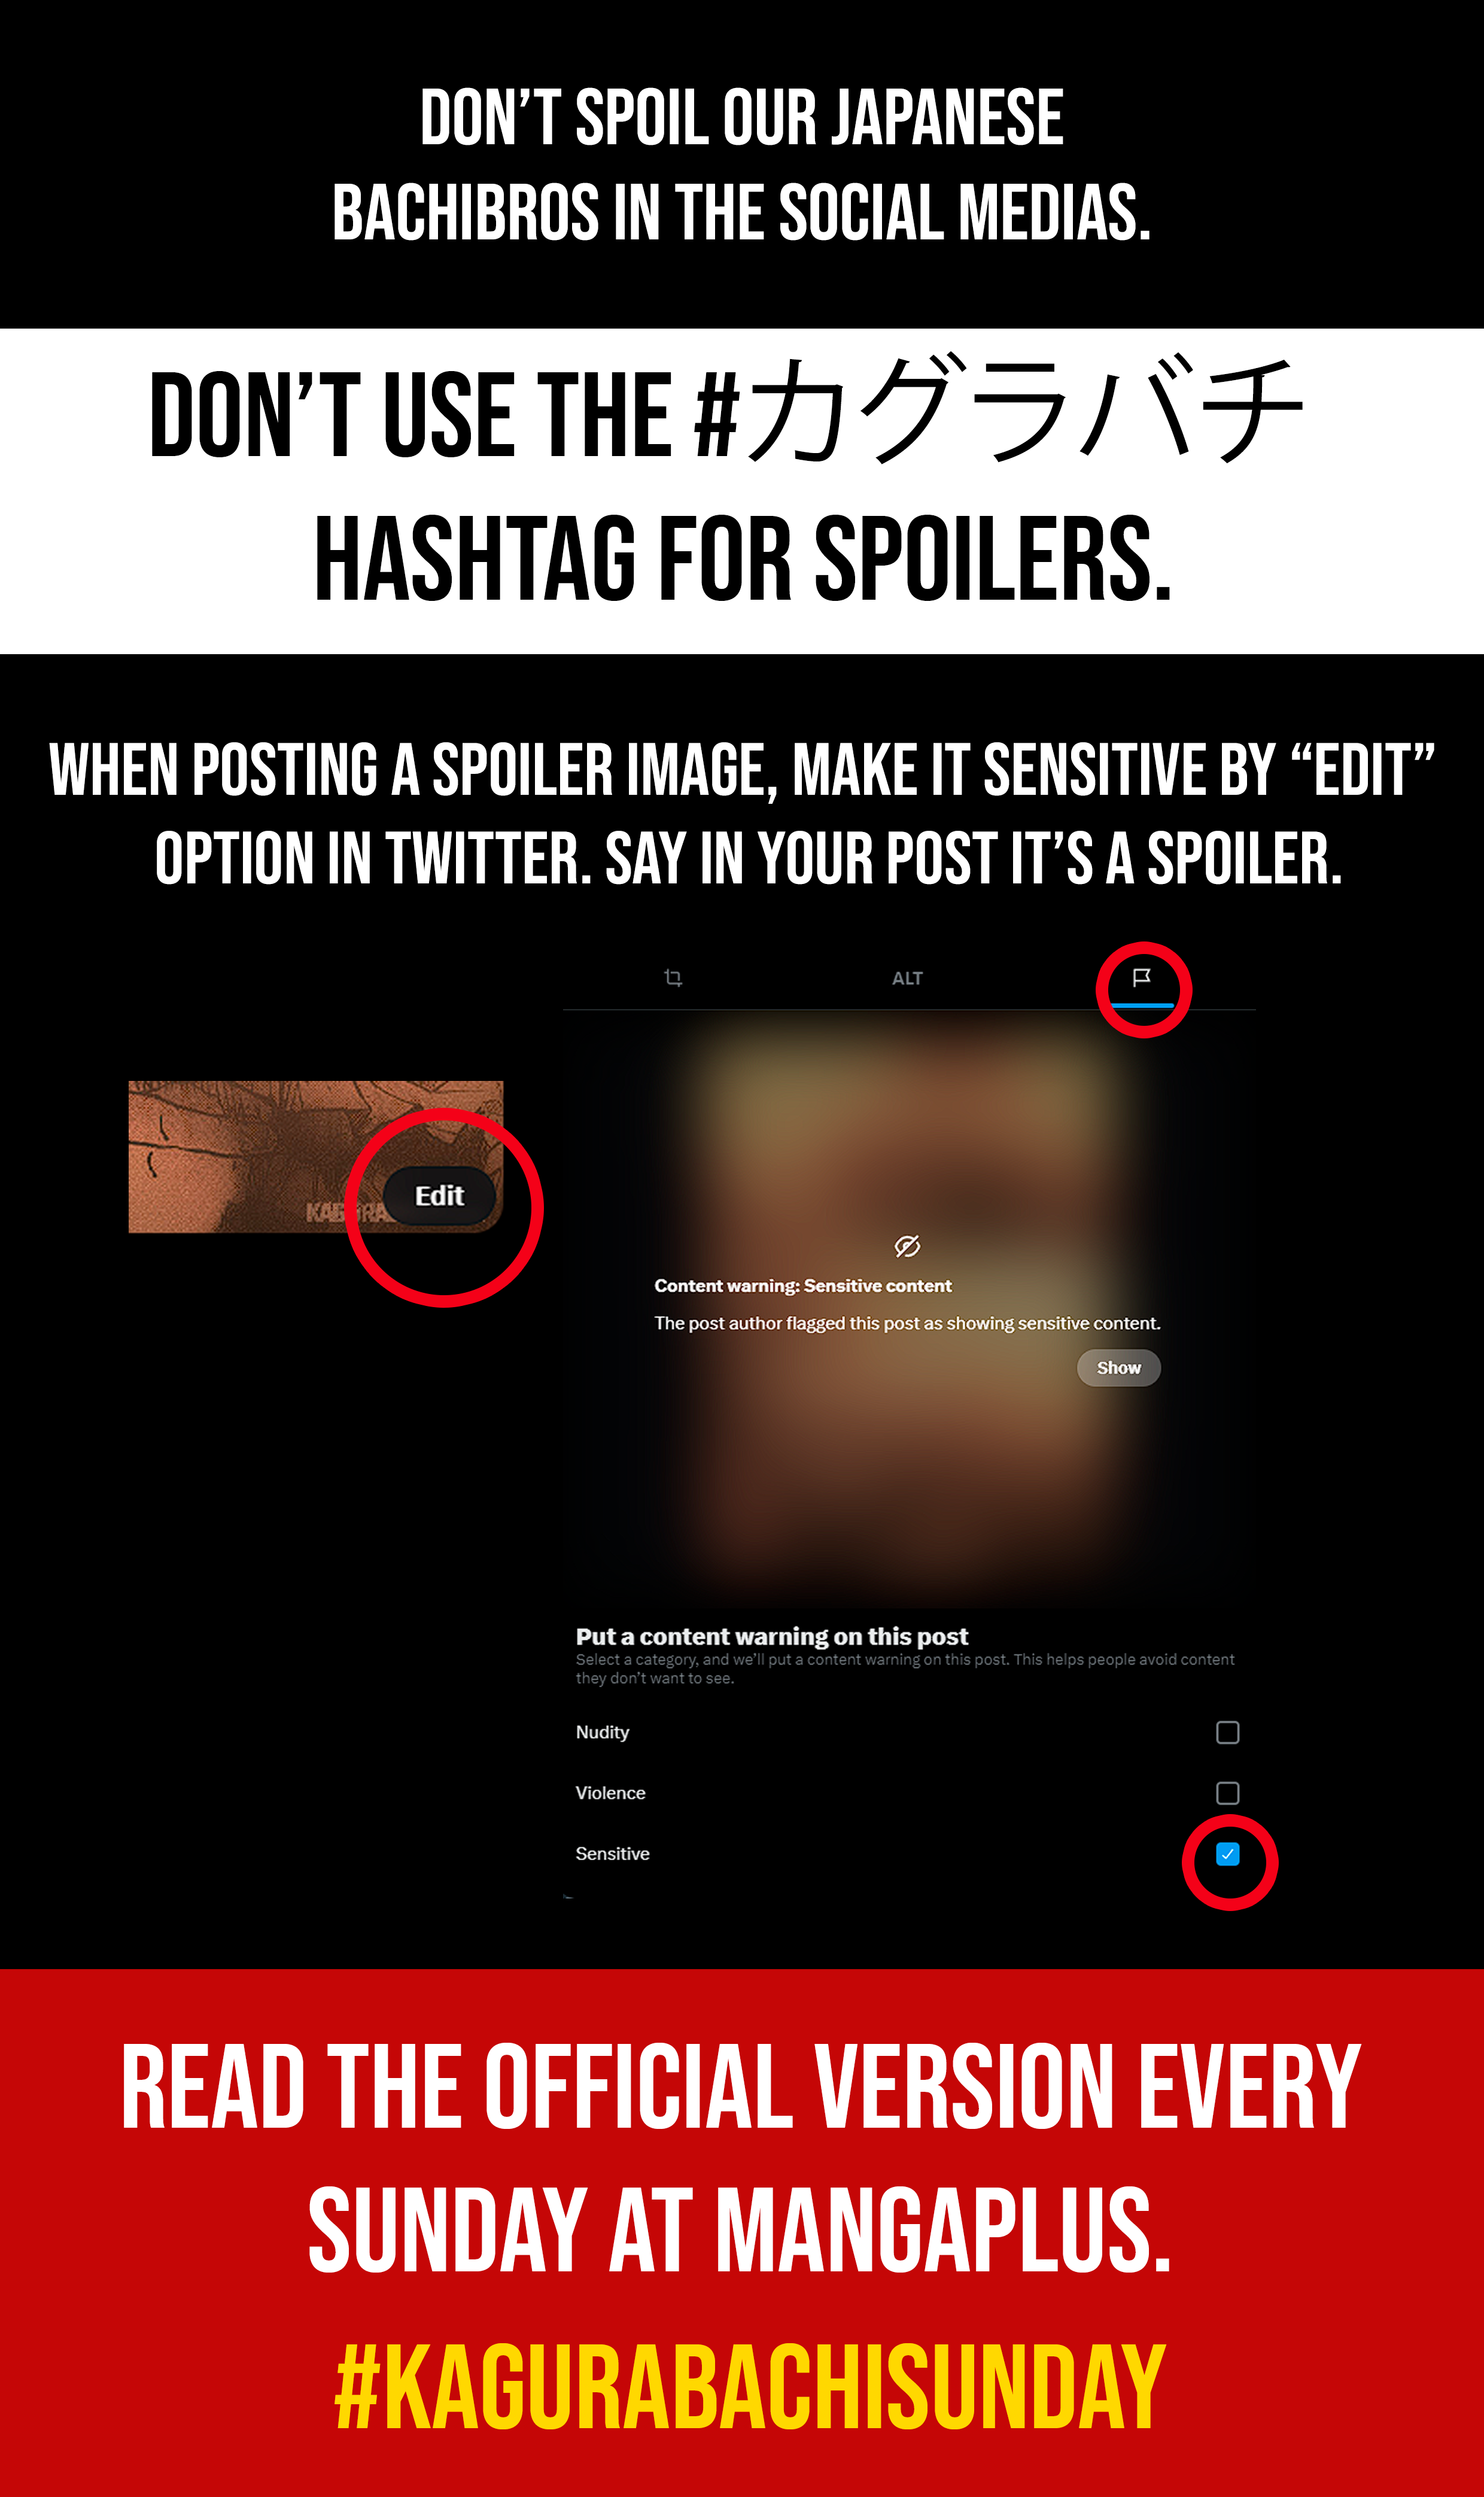Click the blurred sensitive content preview
Screen dimensions: 1484x2497
908,1310
